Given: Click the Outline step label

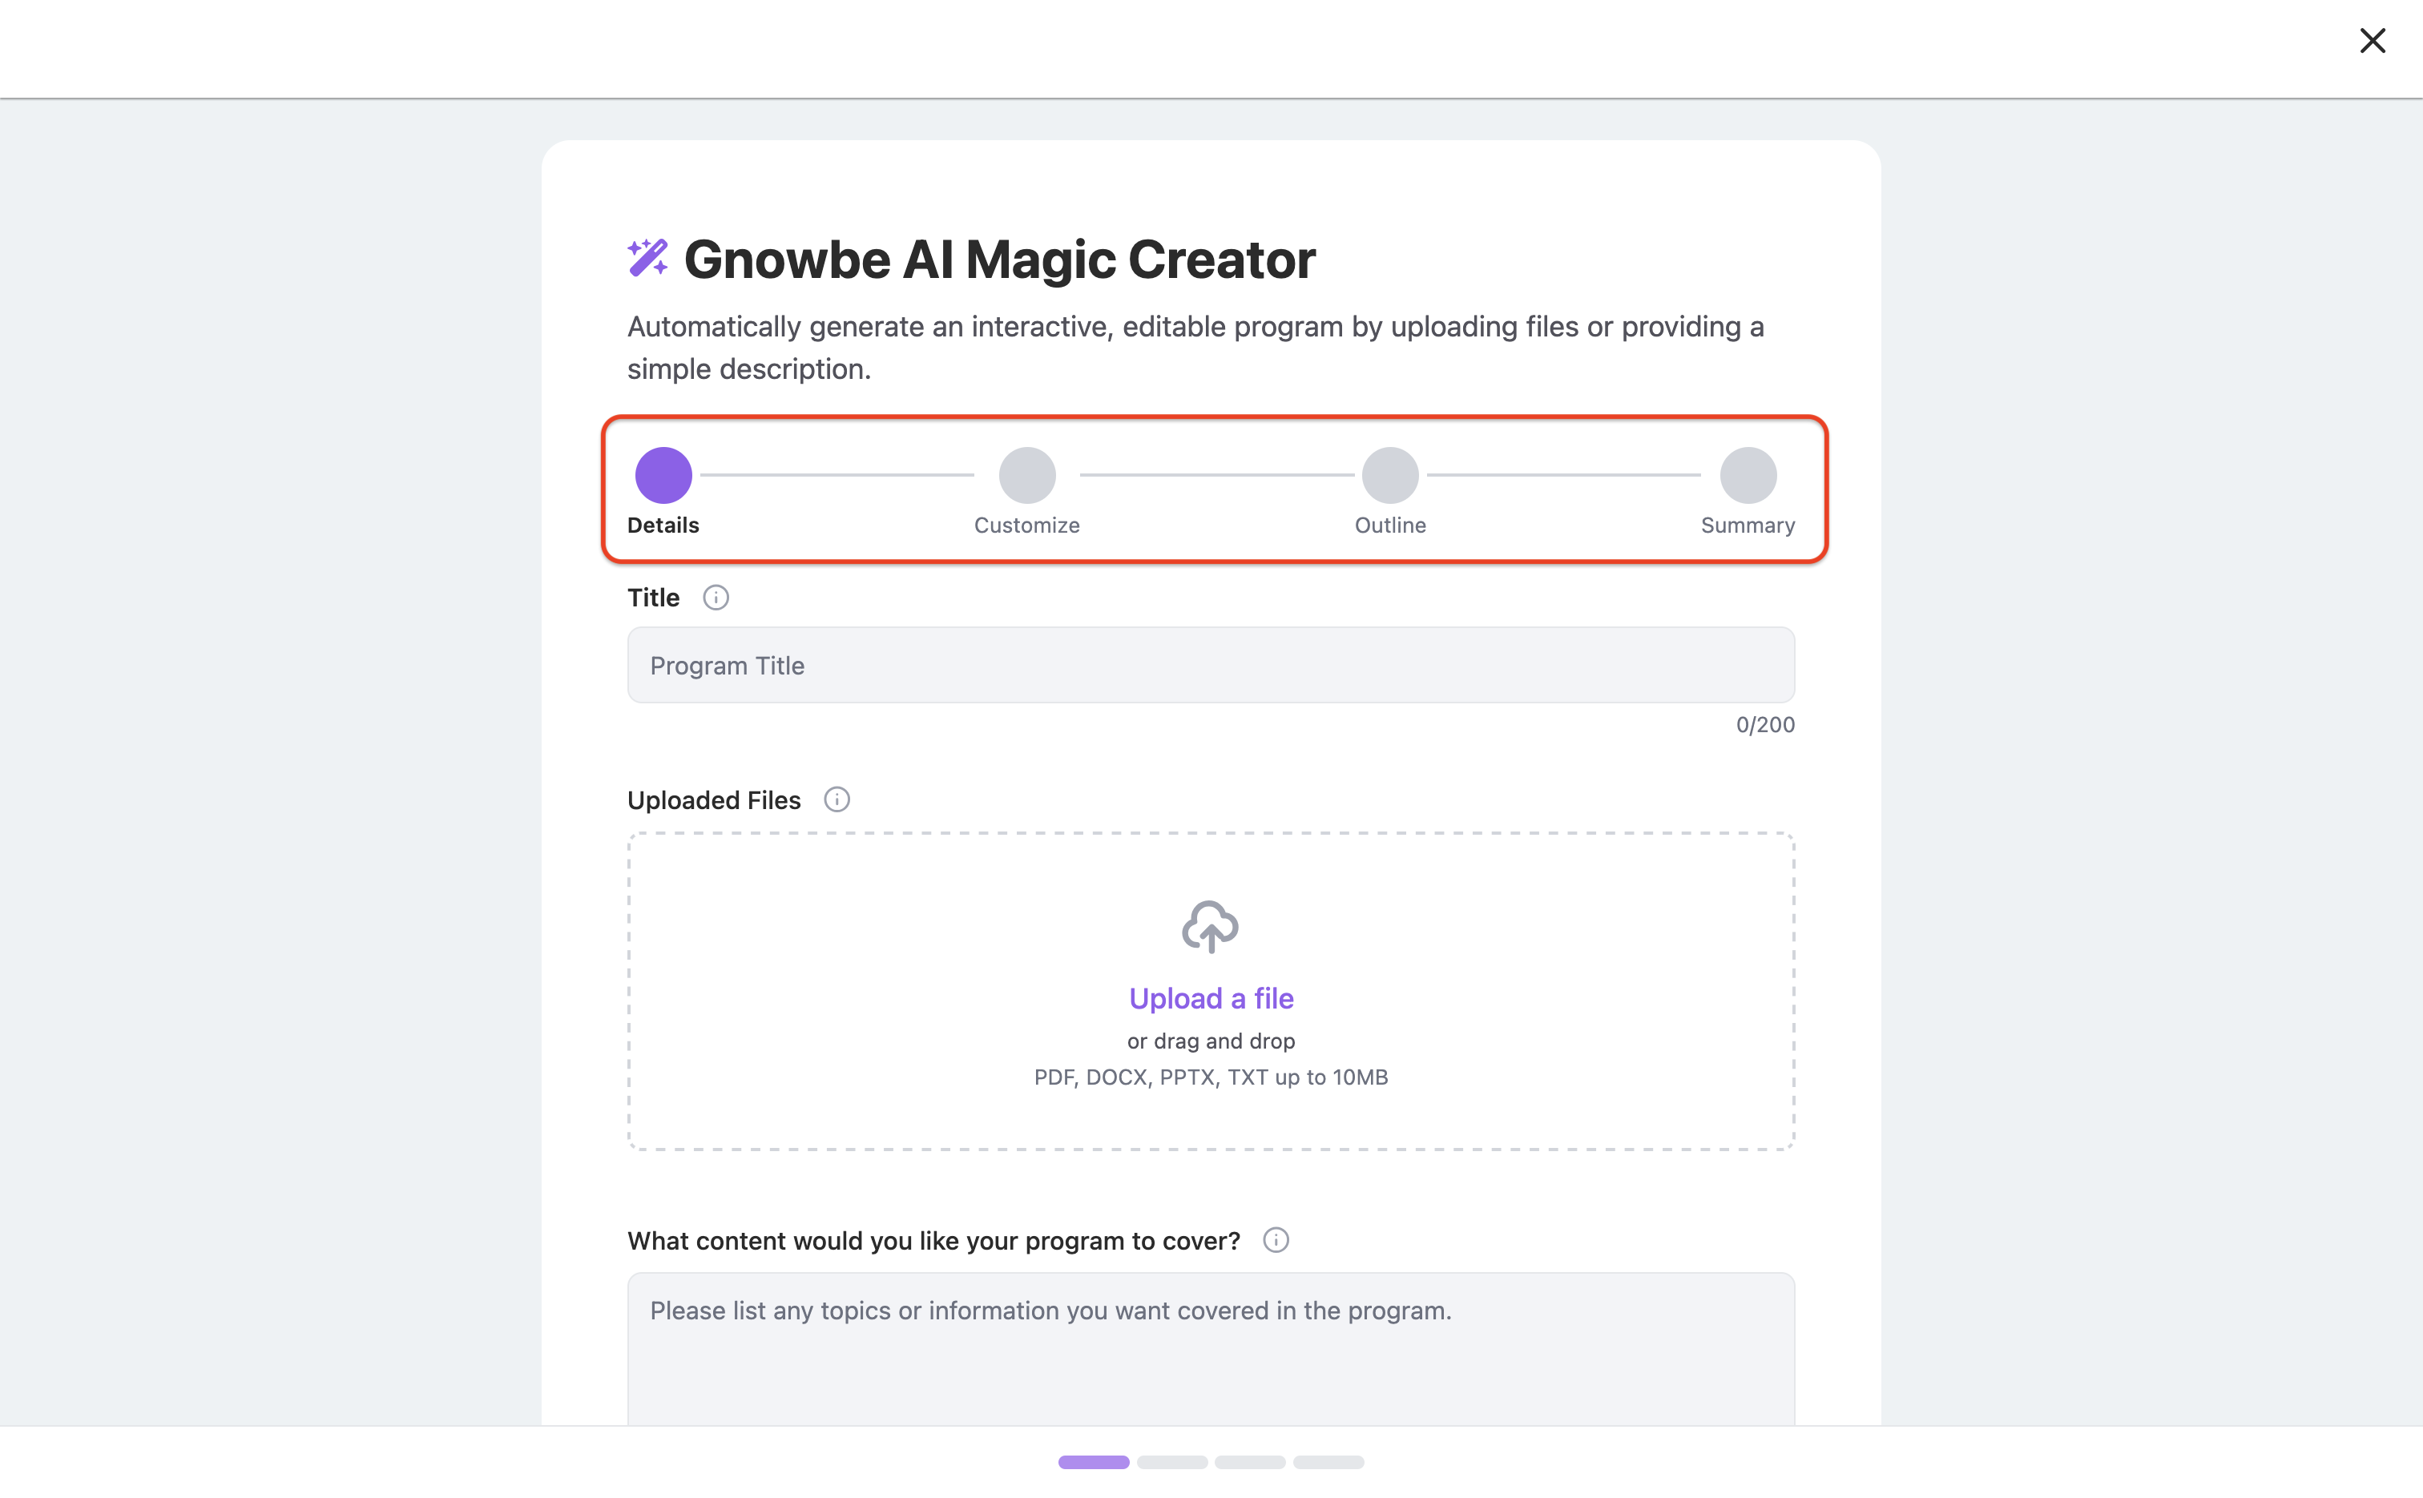Looking at the screenshot, I should [1390, 525].
